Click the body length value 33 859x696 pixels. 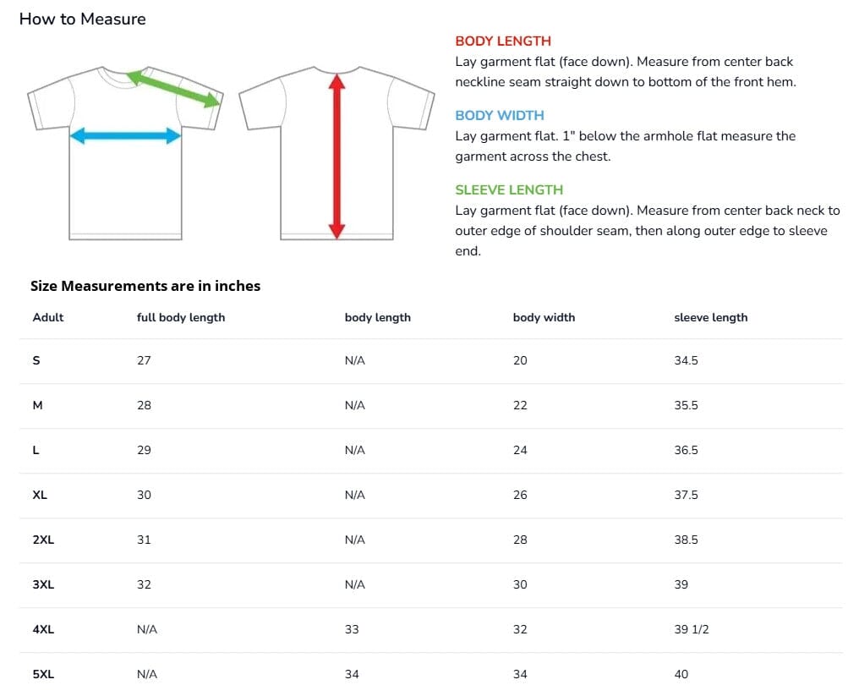click(352, 629)
